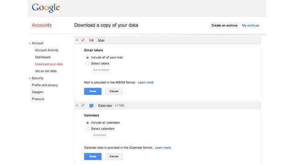The image size is (294, 165).
Task: Click Cancel in the Calendar section
Action: click(x=114, y=156)
